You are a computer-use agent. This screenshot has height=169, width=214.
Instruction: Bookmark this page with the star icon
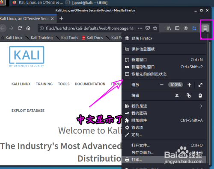point(155,28)
